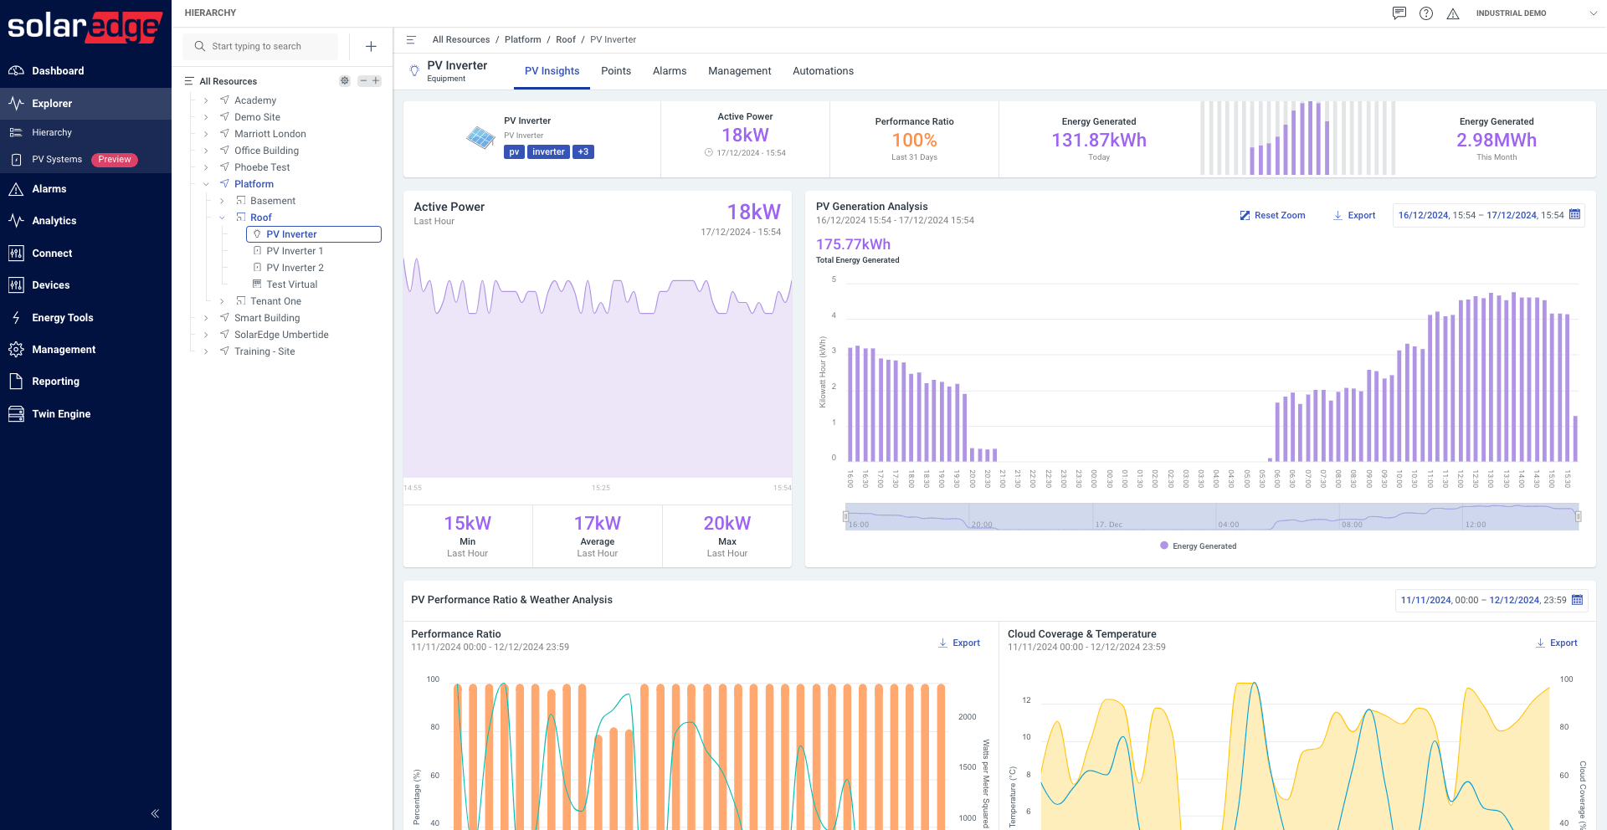This screenshot has height=830, width=1607.
Task: Toggle the hierarchy panel hamburger beside breadcrumb
Action: point(411,40)
